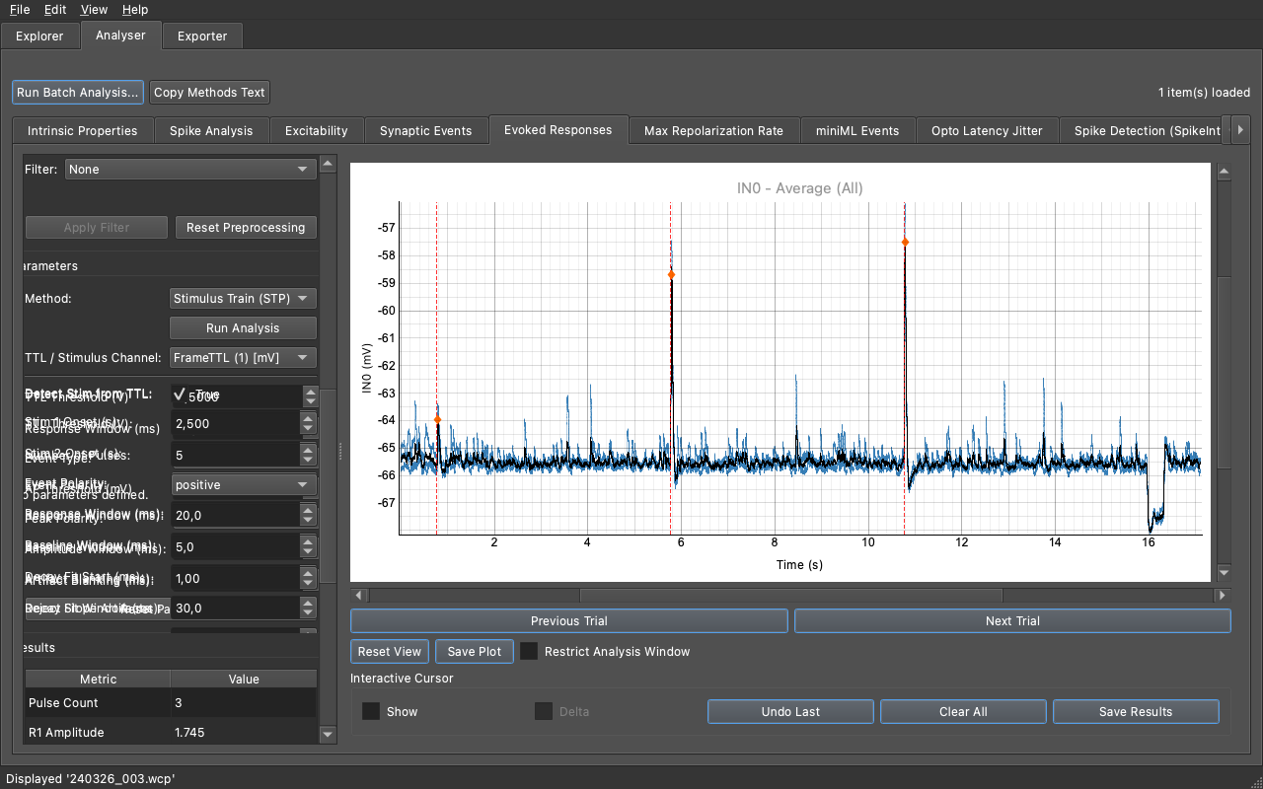The height and width of the screenshot is (789, 1263).
Task: Decrease the 5,0 baseline window spinbox
Action: click(309, 553)
